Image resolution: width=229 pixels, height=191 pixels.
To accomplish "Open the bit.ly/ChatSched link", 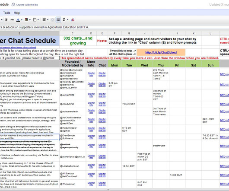I will point(161,52).
